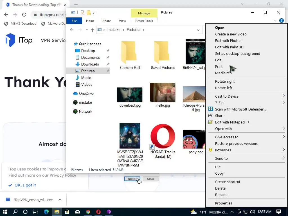This screenshot has width=288, height=216.
Task: Go back in File Explorer navigation
Action: point(72,30)
